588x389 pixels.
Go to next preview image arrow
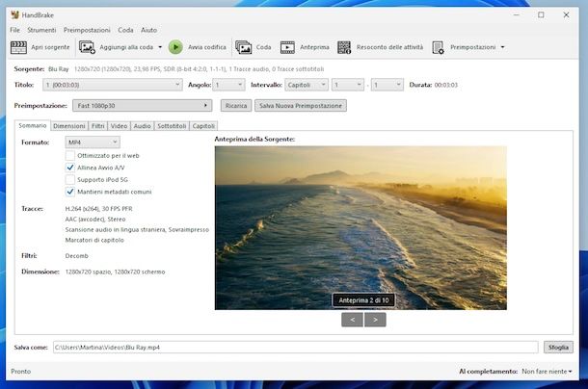(375, 319)
